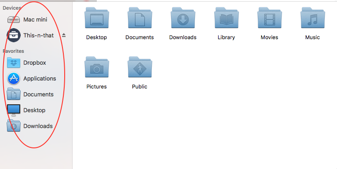Click the Desktop name under the main pane folder
The image size is (337, 169).
[x=96, y=37]
